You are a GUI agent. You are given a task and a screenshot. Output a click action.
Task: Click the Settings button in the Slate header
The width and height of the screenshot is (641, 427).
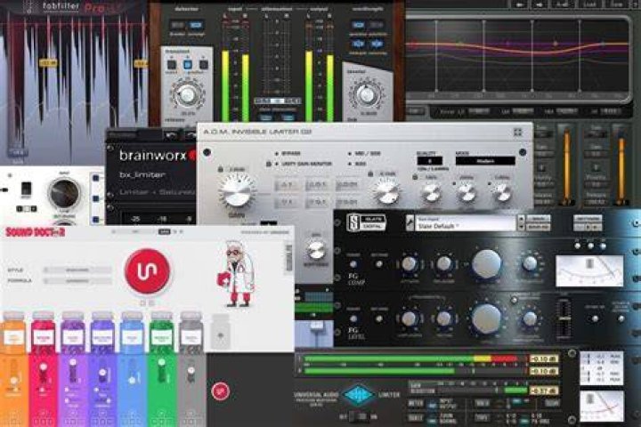pos(588,218)
